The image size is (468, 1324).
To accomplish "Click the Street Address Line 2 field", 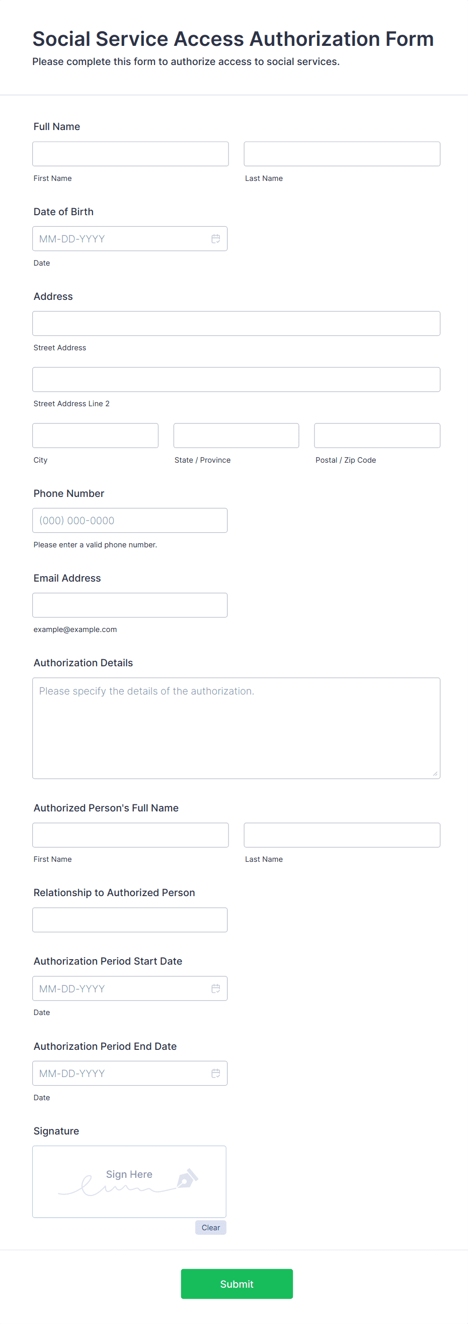I will tap(236, 380).
